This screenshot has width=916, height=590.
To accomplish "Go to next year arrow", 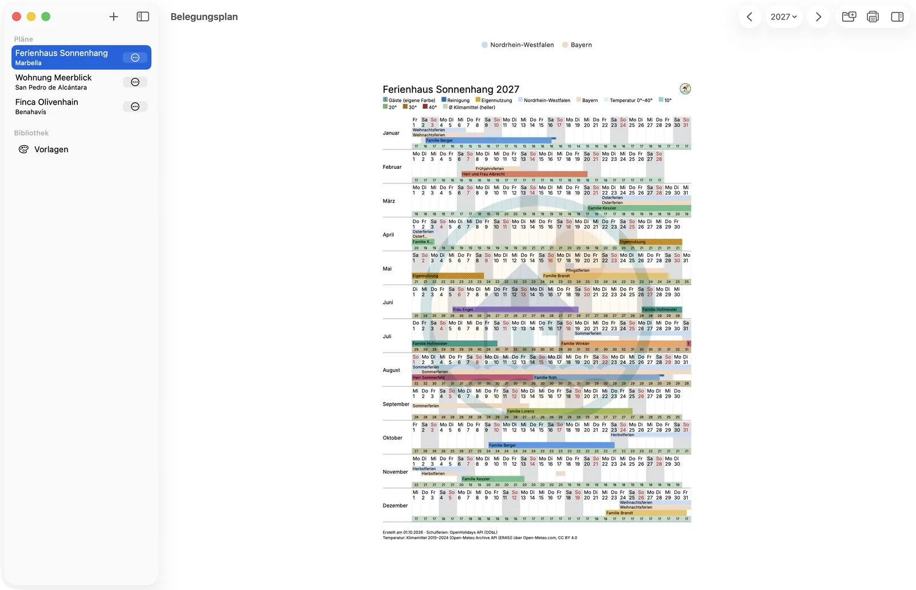I will 818,17.
